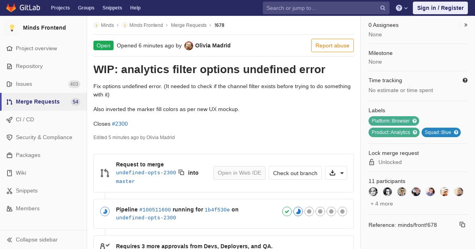Click the search magnifier icon
The height and width of the screenshot is (249, 475).
(383, 8)
